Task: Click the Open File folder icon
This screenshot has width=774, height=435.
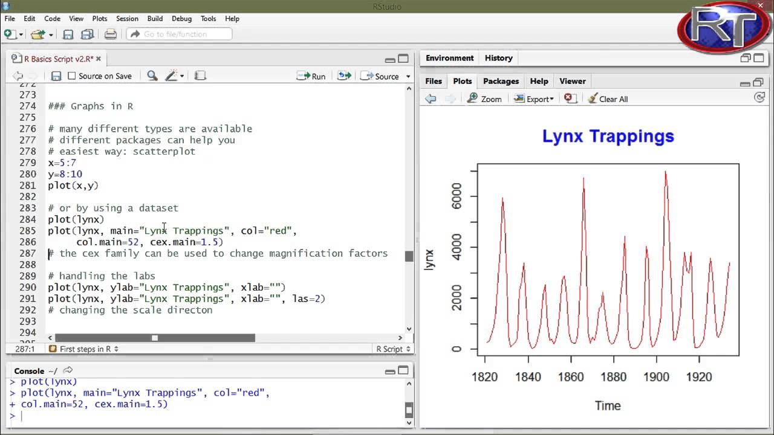Action: pyautogui.click(x=37, y=34)
